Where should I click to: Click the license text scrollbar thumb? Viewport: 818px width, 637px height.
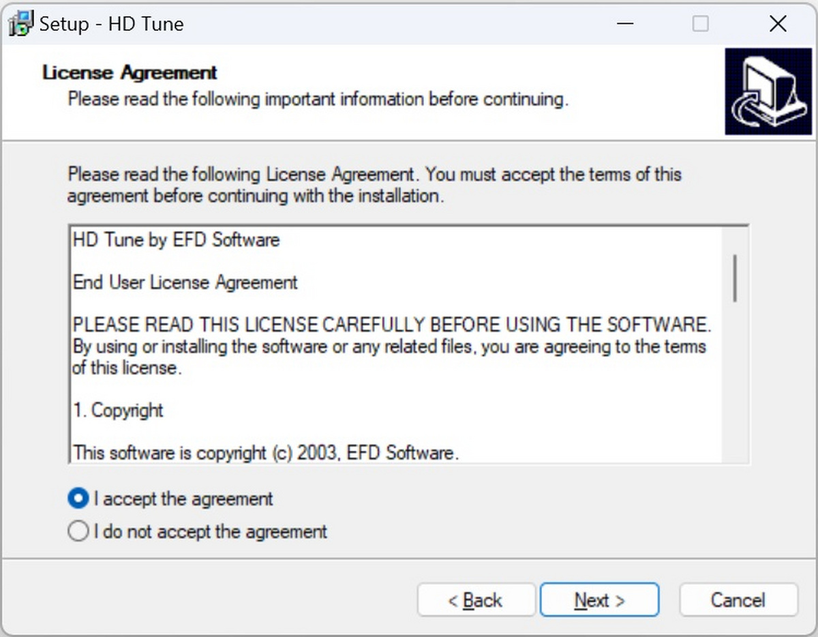735,278
